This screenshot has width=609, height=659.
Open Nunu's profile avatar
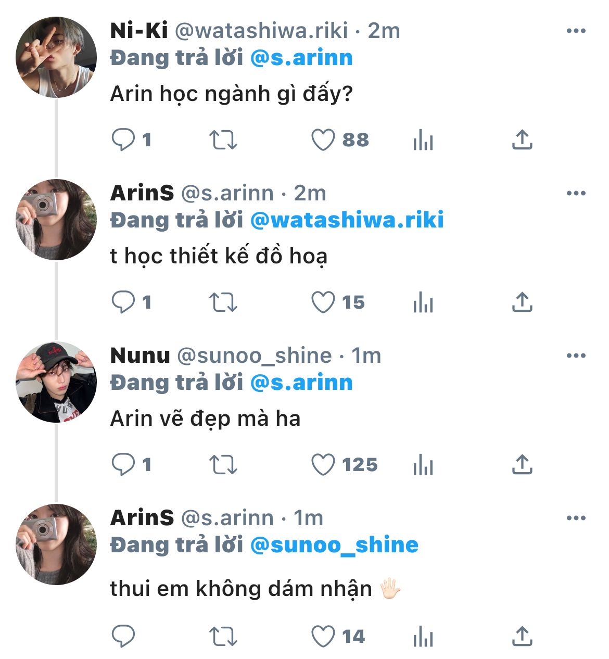coord(56,382)
